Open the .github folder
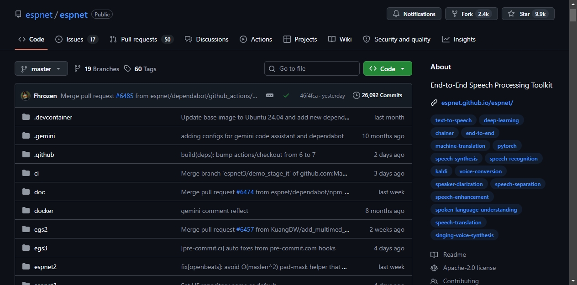577x285 pixels. pos(44,155)
